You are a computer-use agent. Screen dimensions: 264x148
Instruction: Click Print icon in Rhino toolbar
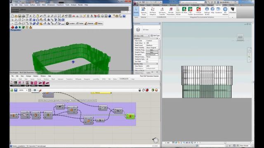(23, 16)
